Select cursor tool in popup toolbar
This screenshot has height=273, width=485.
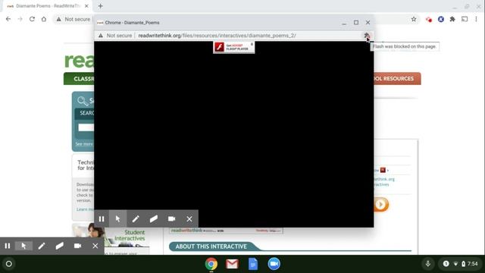(118, 219)
